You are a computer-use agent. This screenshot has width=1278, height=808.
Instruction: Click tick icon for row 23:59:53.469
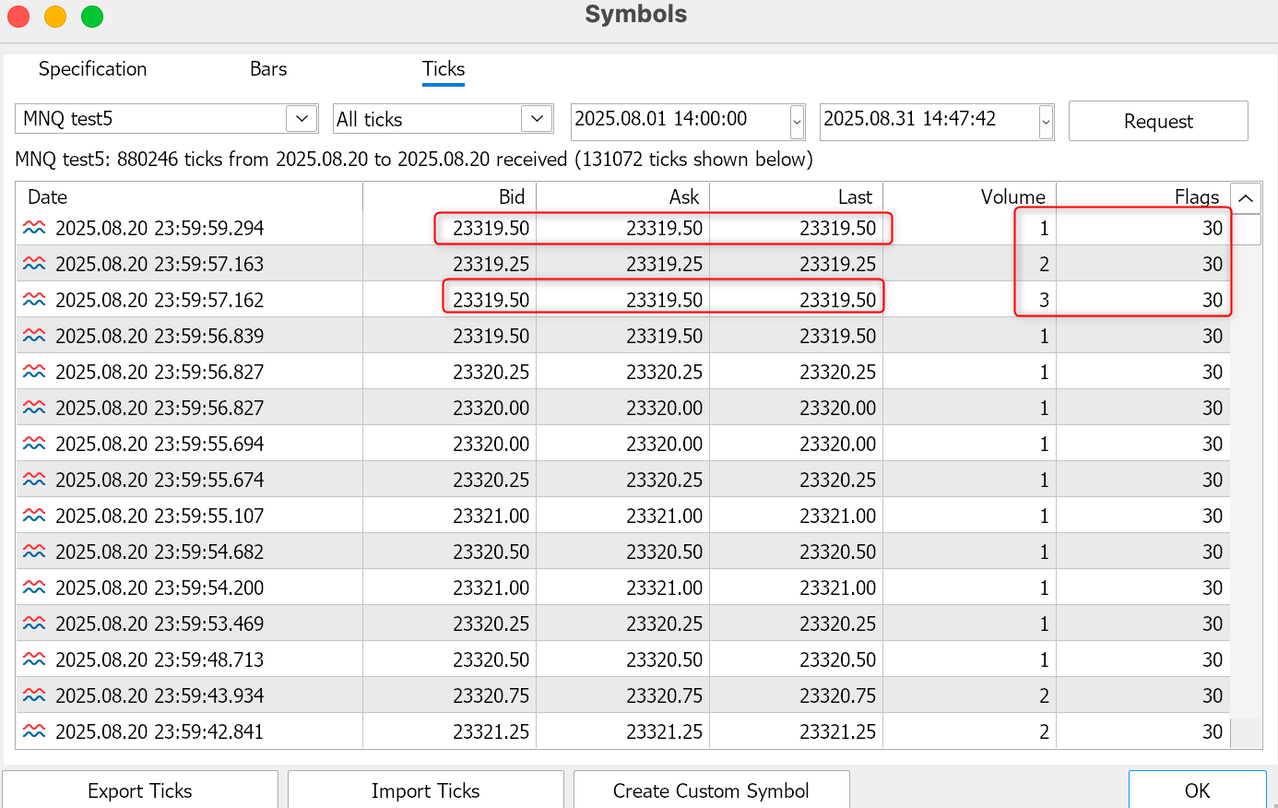(34, 624)
